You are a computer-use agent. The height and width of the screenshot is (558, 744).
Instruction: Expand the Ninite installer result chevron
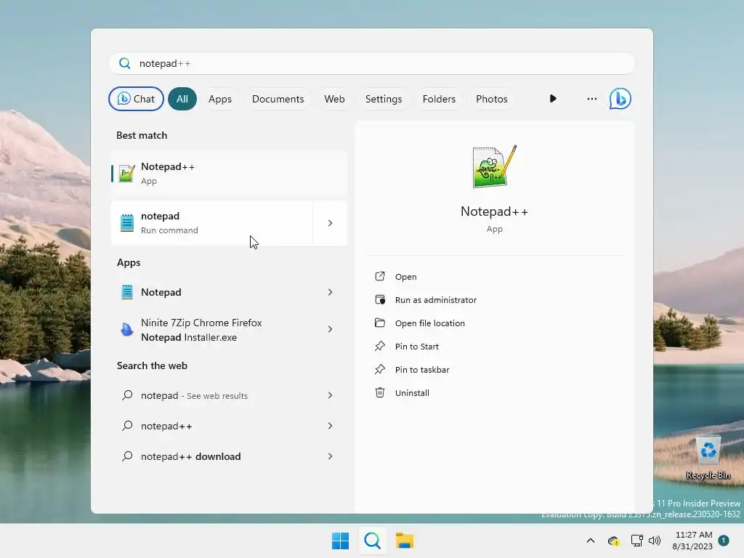330,329
